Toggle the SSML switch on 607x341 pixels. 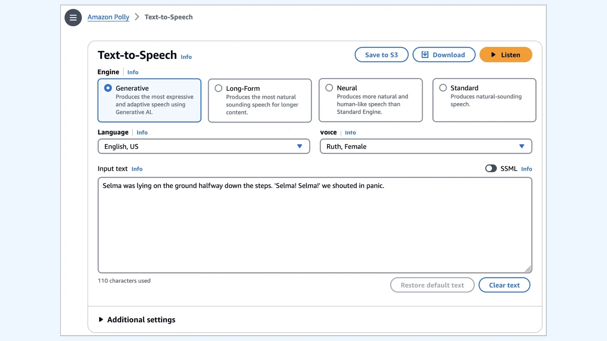(x=491, y=168)
